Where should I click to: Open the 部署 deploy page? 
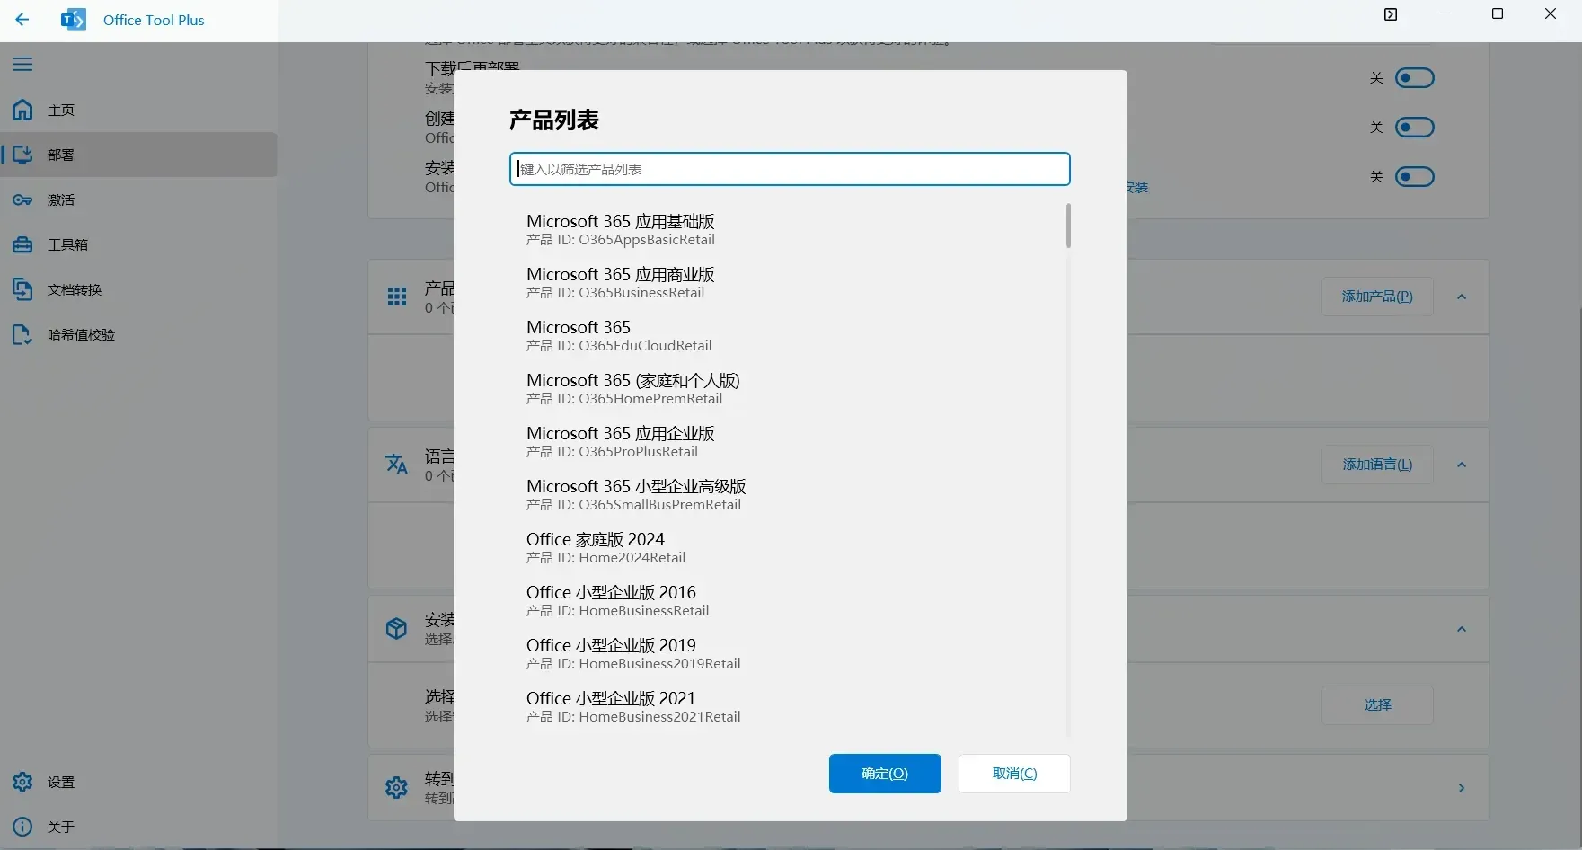[x=138, y=155]
